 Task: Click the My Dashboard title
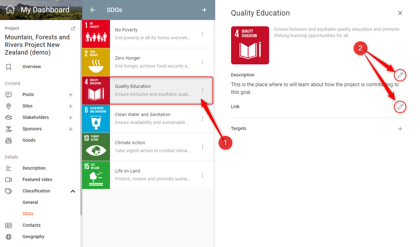pos(45,10)
